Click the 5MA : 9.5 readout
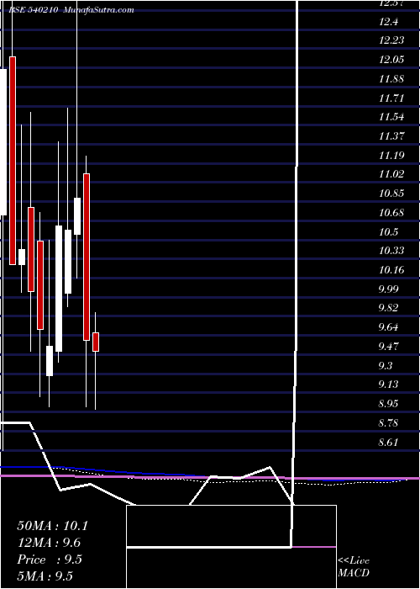Image resolution: width=420 pixels, height=589 pixels. click(x=45, y=576)
